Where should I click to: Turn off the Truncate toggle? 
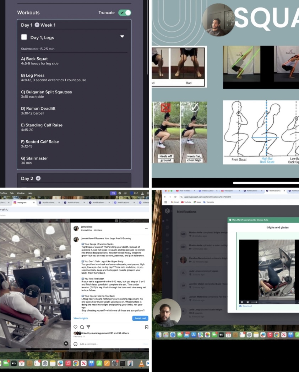125,13
